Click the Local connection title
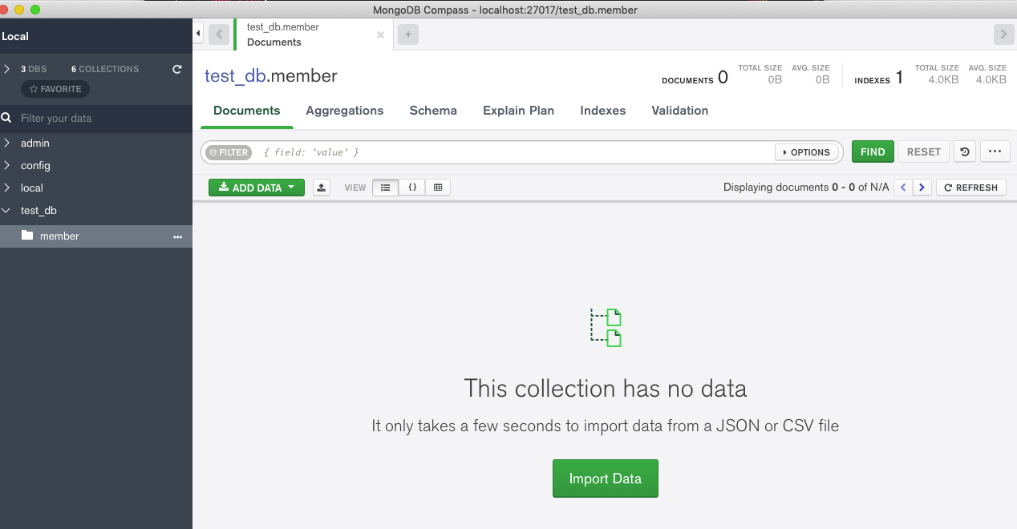The image size is (1017, 529). (15, 36)
